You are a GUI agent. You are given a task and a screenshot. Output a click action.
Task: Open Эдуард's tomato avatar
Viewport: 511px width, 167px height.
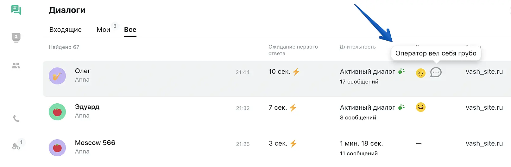[57, 112]
